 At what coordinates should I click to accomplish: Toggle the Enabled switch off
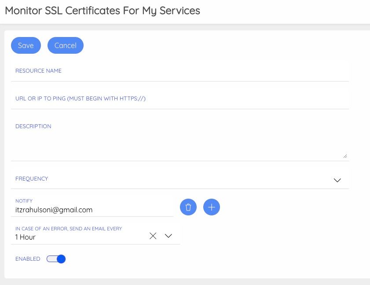[56, 259]
